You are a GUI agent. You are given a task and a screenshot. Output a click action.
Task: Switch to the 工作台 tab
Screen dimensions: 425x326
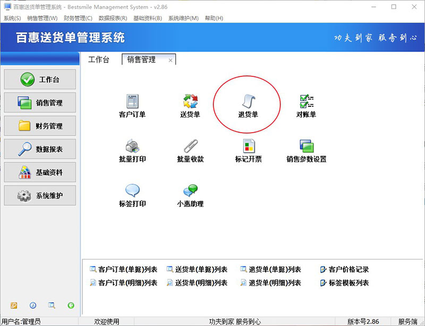click(99, 60)
